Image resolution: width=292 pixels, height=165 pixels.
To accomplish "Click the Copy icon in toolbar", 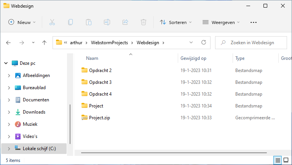I will point(70,22).
